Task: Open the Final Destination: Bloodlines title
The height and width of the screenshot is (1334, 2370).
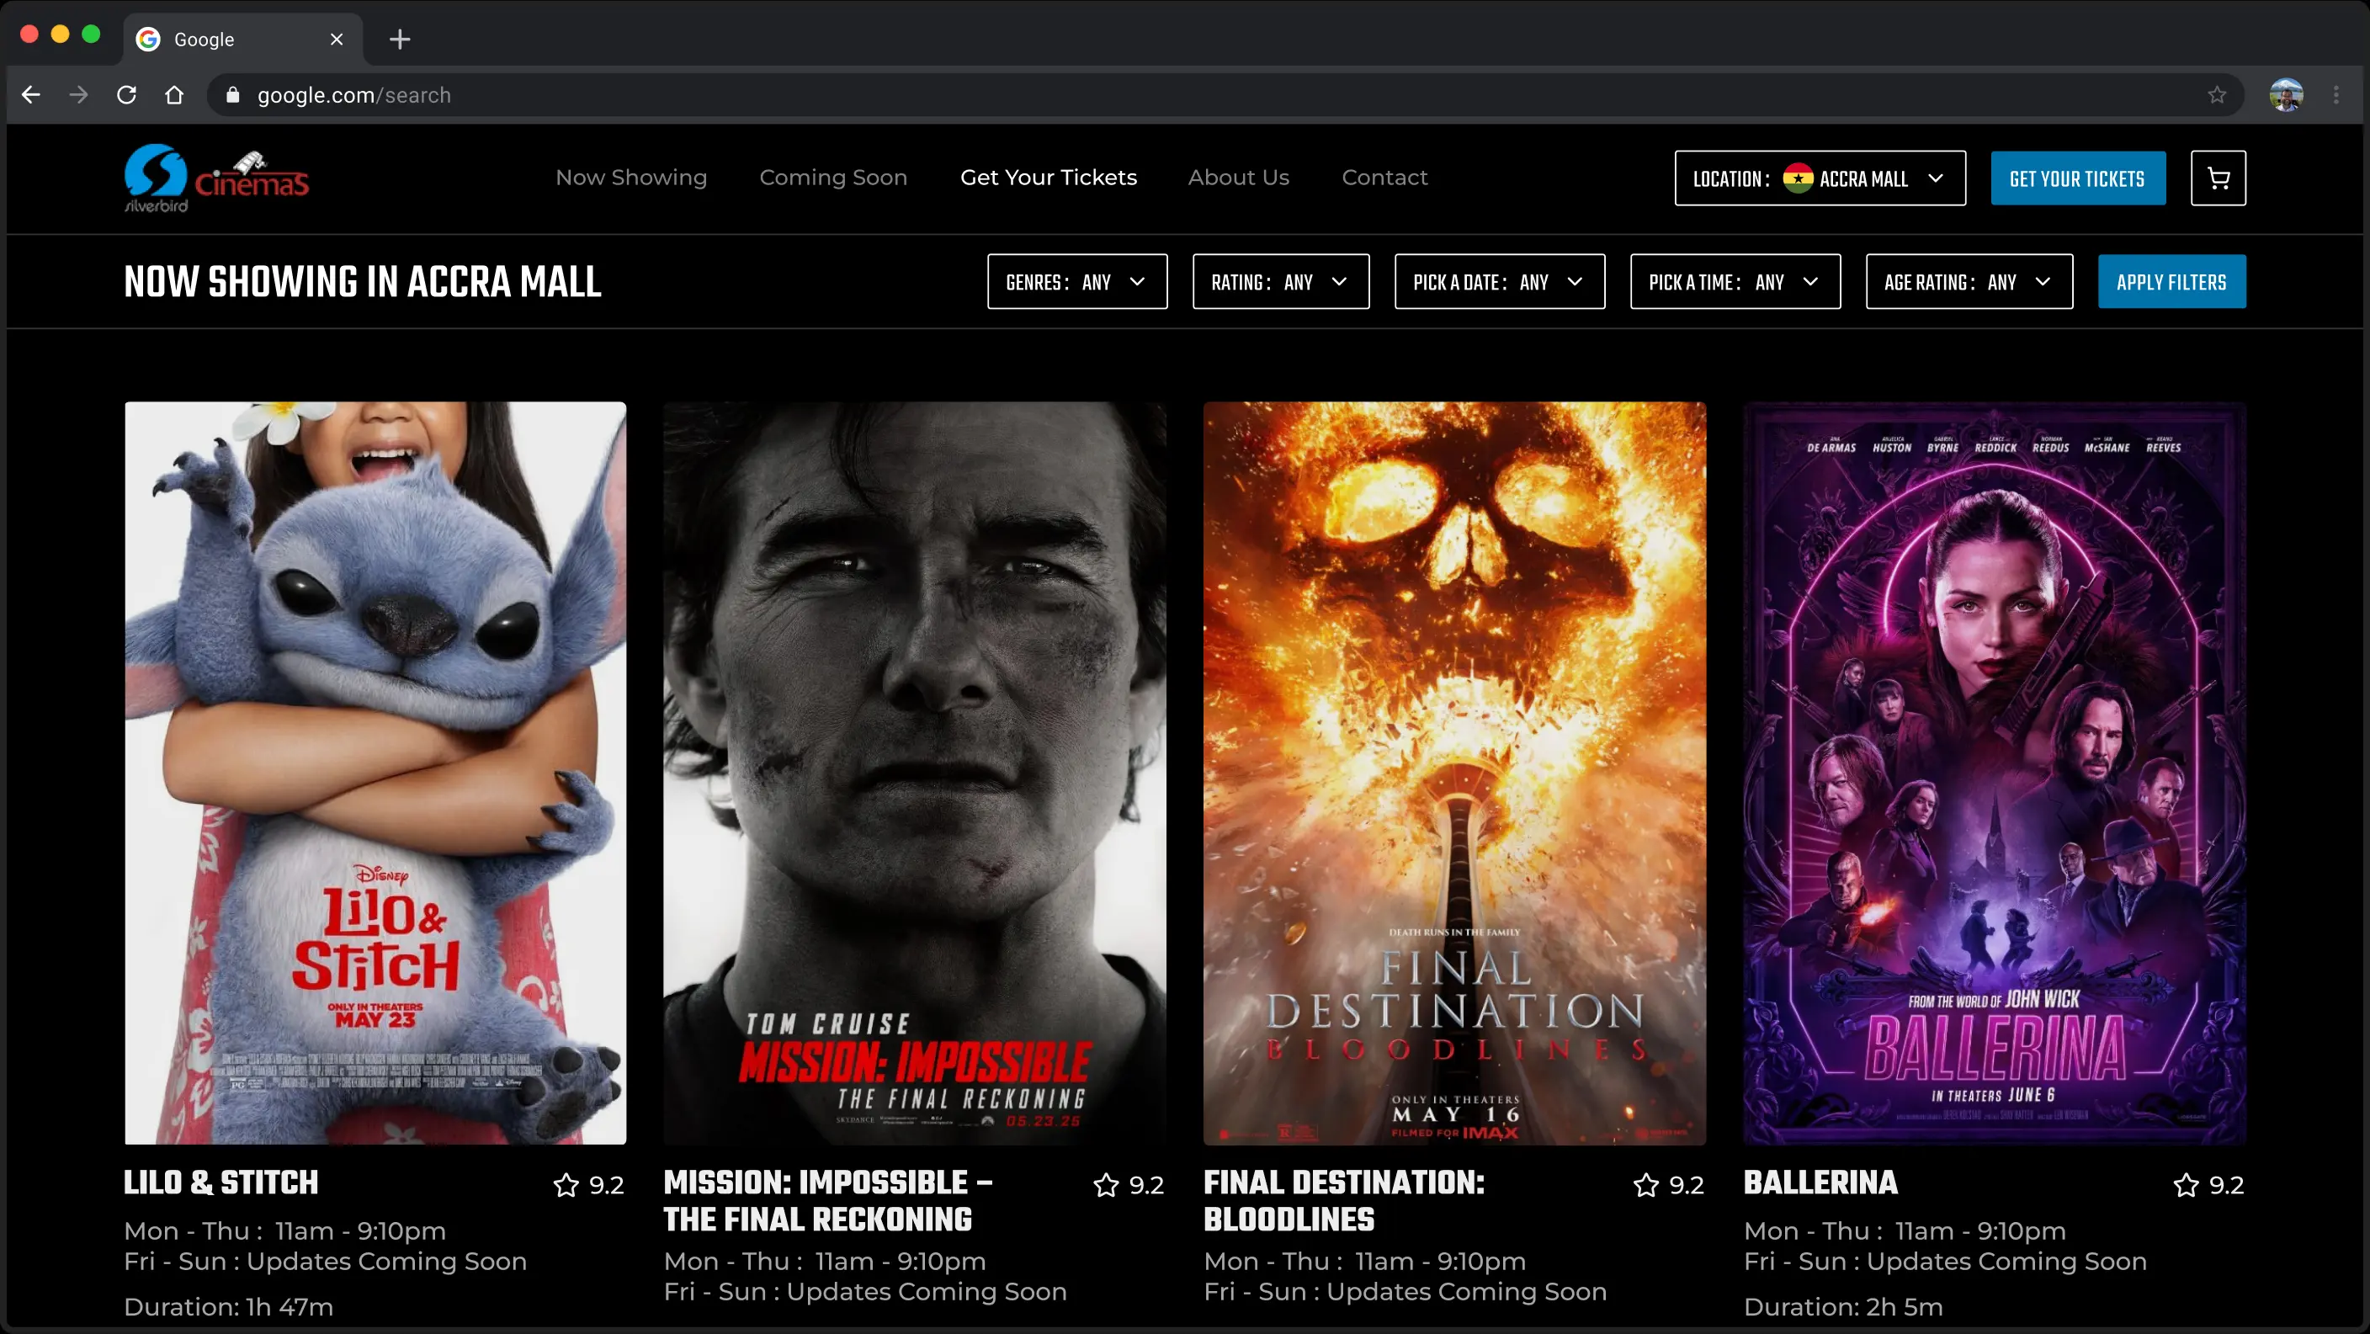Action: tap(1343, 1200)
